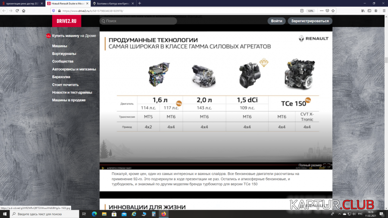Open the volume control in tray

pyautogui.click(x=354, y=214)
